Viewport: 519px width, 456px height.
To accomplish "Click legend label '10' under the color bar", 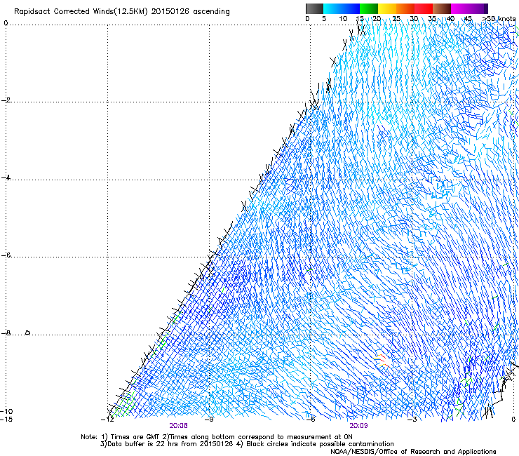I will (343, 19).
